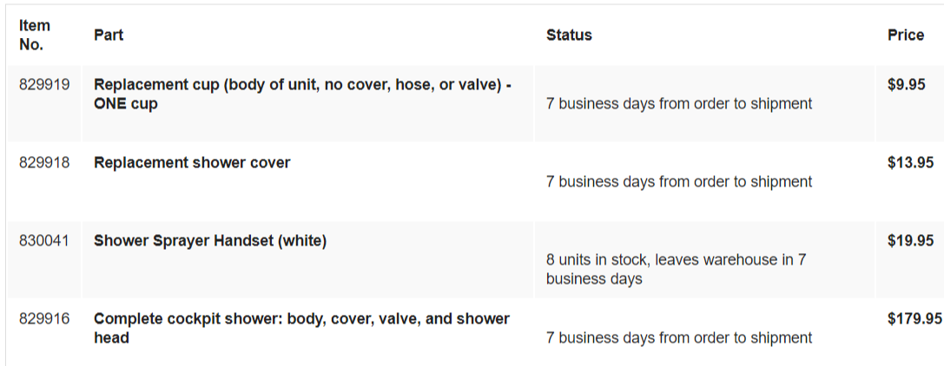The image size is (944, 366).
Task: Click the Price column header
Action: 906,35
